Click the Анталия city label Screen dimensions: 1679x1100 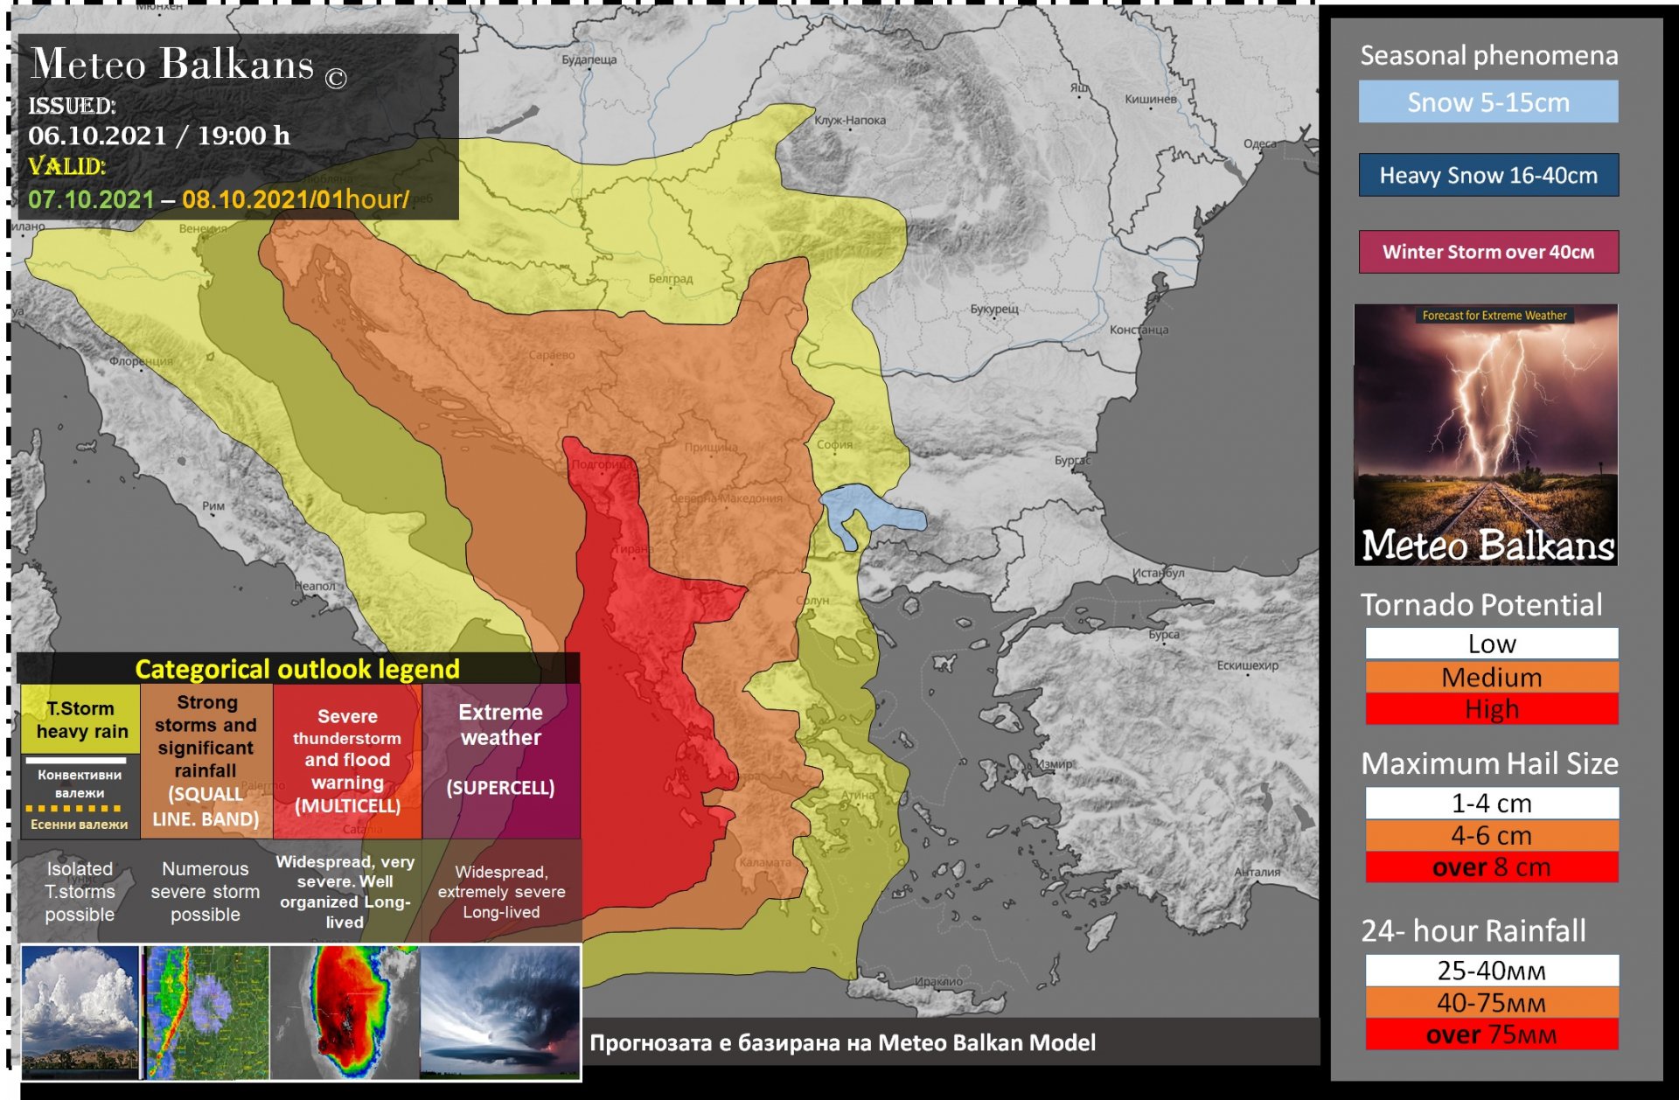(1258, 872)
